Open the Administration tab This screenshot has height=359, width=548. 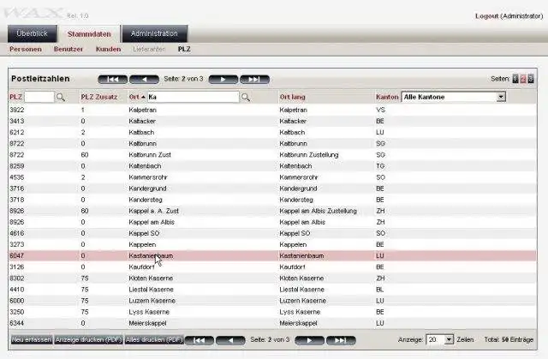coord(154,33)
